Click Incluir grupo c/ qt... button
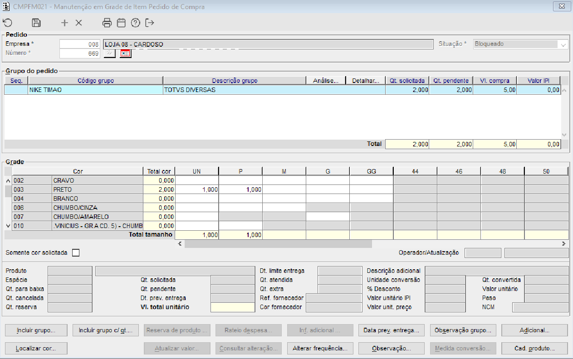Viewport: 573px width, 359px height. pyautogui.click(x=105, y=330)
